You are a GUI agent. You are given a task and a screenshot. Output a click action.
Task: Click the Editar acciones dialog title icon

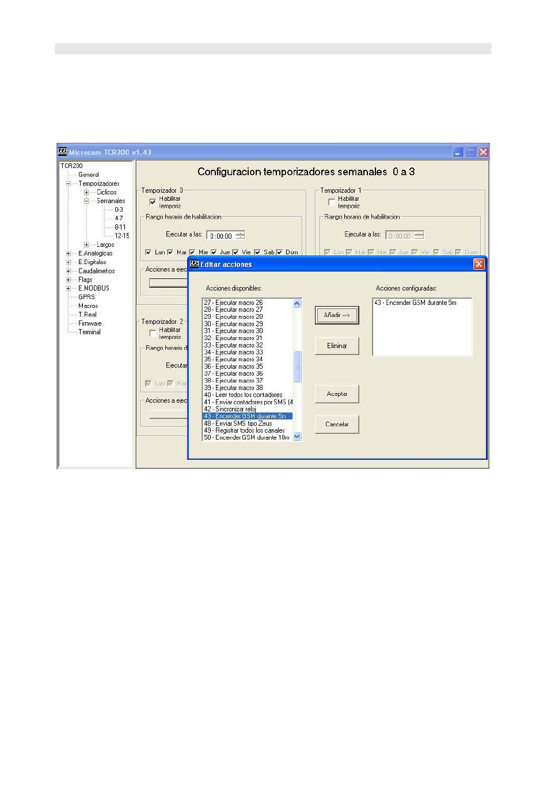[195, 264]
